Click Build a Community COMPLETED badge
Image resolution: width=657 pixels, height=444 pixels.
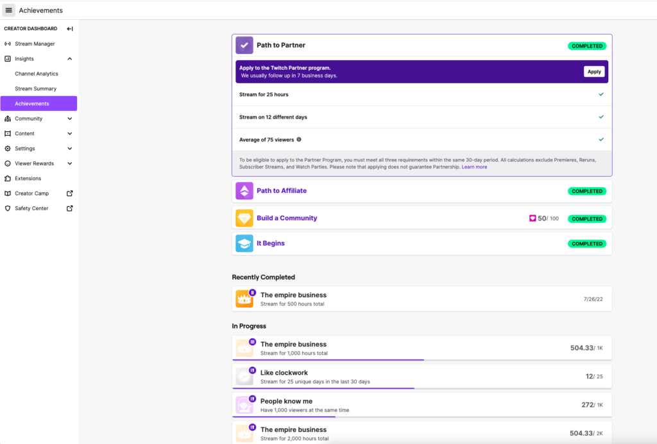pos(587,219)
